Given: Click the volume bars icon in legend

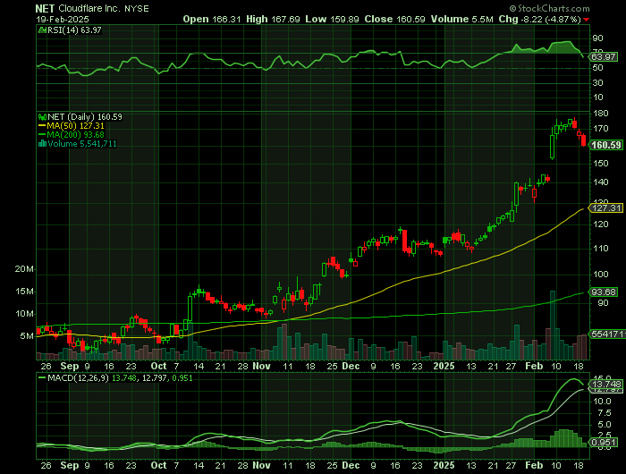Looking at the screenshot, I should (42, 144).
